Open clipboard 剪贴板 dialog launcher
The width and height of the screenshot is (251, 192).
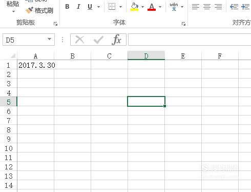(x=55, y=24)
